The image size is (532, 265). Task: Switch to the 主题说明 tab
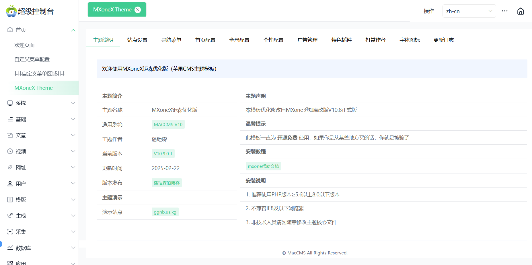tap(103, 40)
